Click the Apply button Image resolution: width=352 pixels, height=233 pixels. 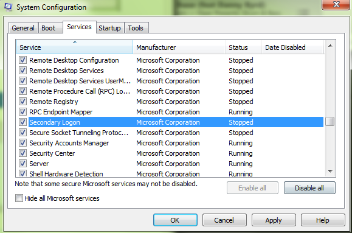click(x=274, y=220)
